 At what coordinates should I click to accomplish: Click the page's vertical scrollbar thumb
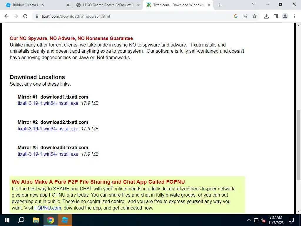click(299, 145)
